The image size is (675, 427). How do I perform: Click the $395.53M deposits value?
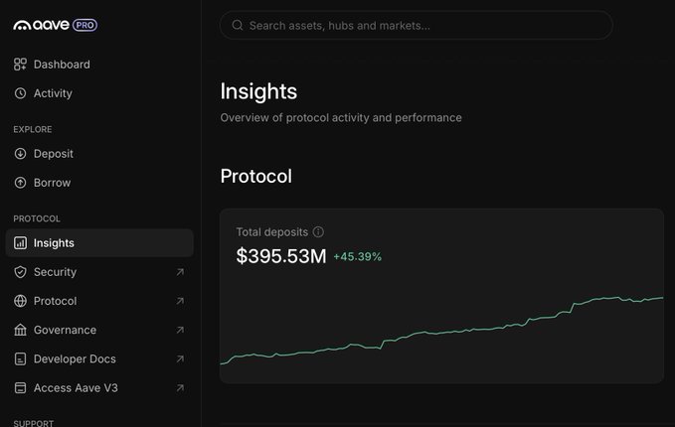pyautogui.click(x=281, y=256)
